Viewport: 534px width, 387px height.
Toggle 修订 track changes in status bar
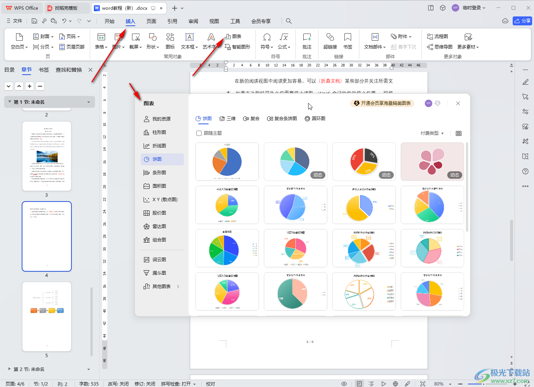click(x=145, y=384)
